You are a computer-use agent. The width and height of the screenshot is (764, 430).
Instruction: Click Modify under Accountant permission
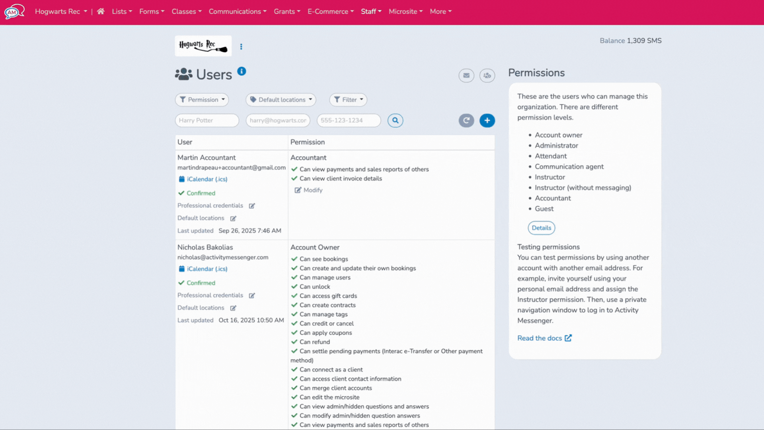click(308, 190)
